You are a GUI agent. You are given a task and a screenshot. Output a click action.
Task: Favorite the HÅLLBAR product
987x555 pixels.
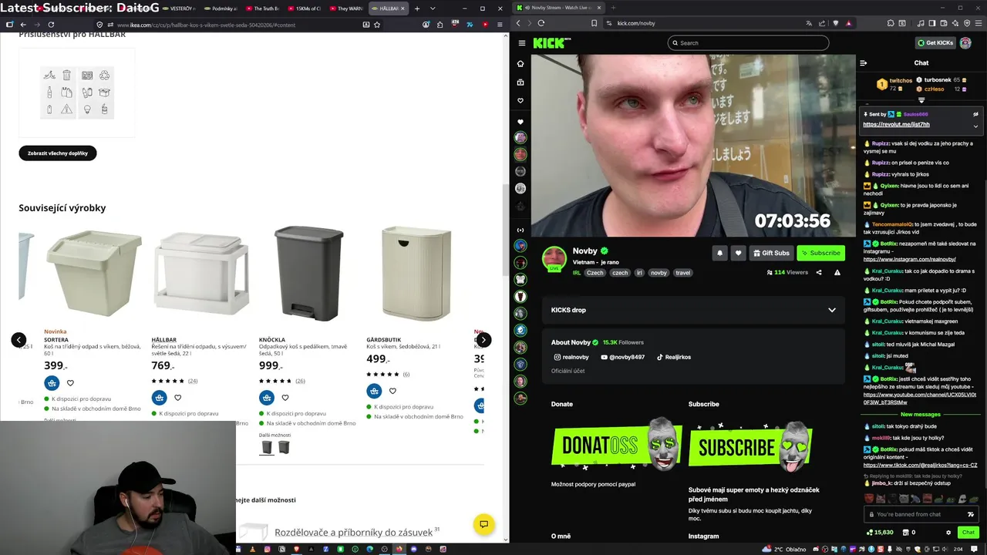177,398
